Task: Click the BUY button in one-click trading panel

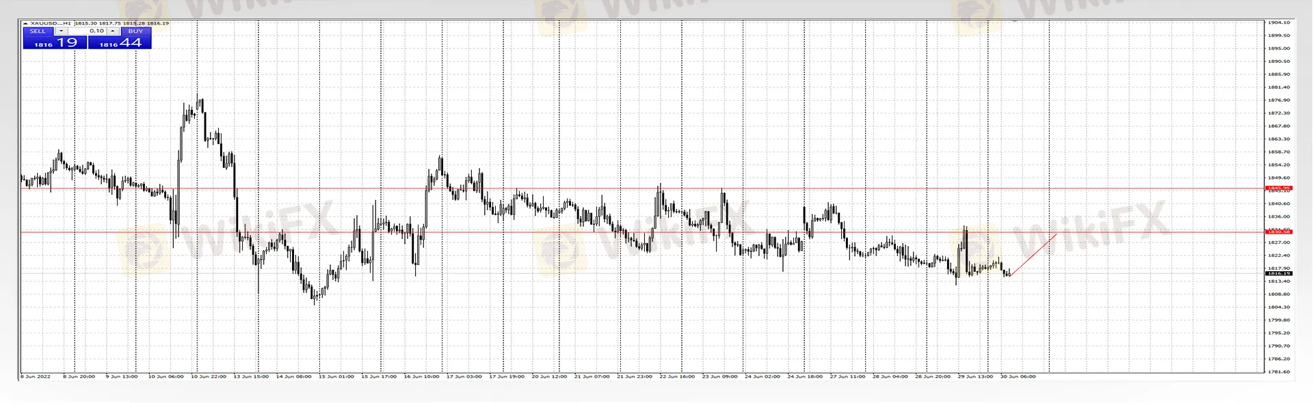Action: [135, 31]
